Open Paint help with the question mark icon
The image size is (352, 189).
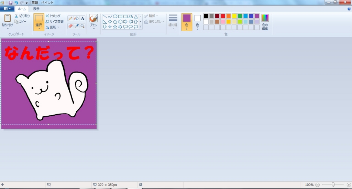(349, 9)
